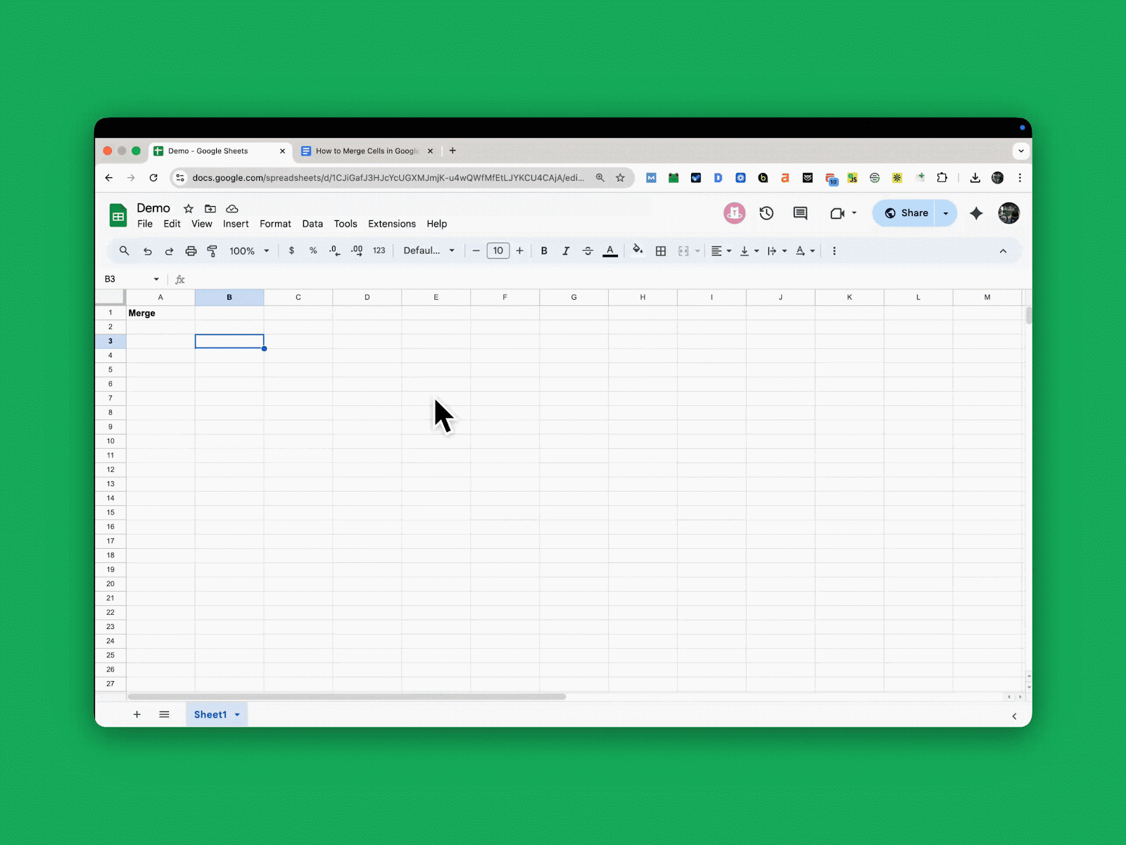Image resolution: width=1126 pixels, height=845 pixels.
Task: Open the horizontal alignment dropdown
Action: (721, 250)
